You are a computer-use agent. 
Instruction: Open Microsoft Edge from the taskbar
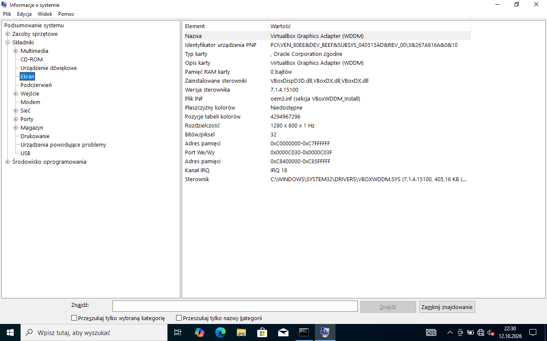(220, 332)
